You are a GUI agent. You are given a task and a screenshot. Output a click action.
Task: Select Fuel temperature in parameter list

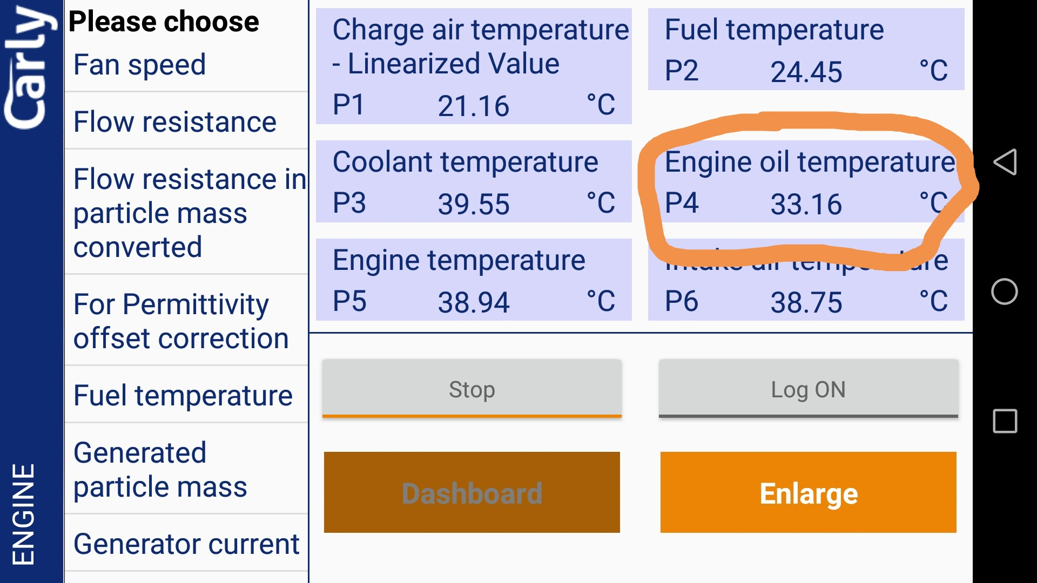pos(186,395)
